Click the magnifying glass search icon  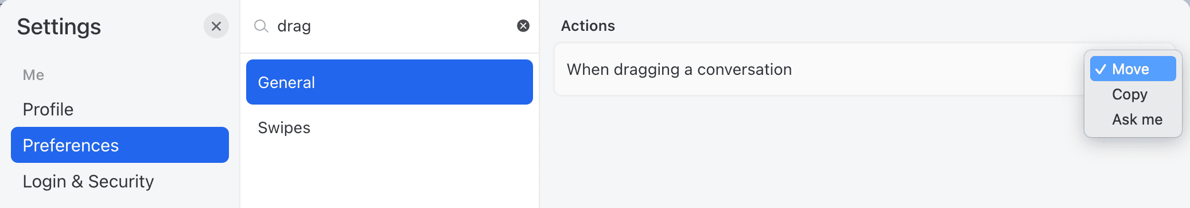(x=261, y=26)
